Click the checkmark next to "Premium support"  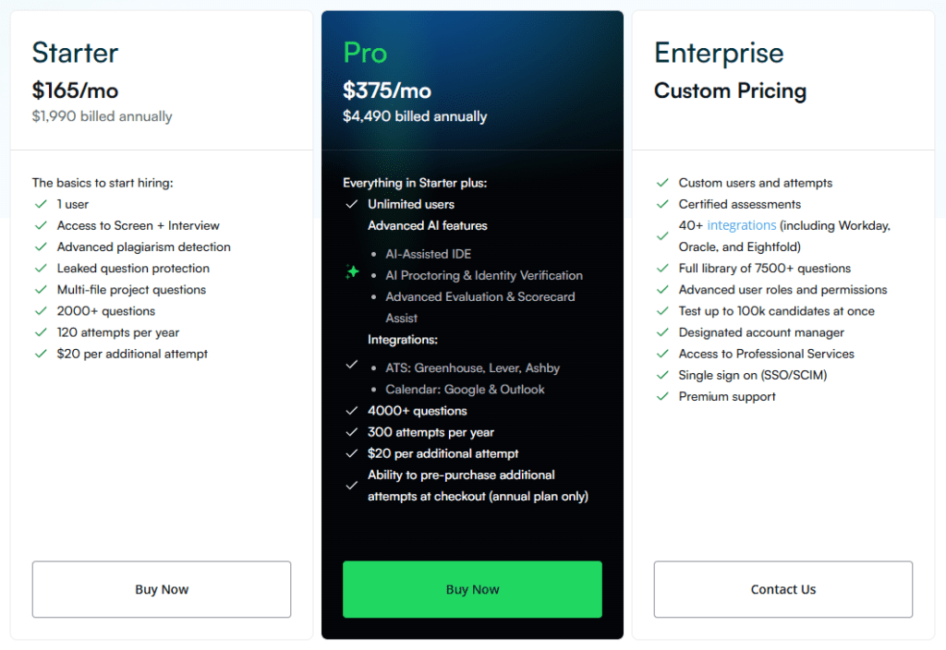[x=662, y=396]
